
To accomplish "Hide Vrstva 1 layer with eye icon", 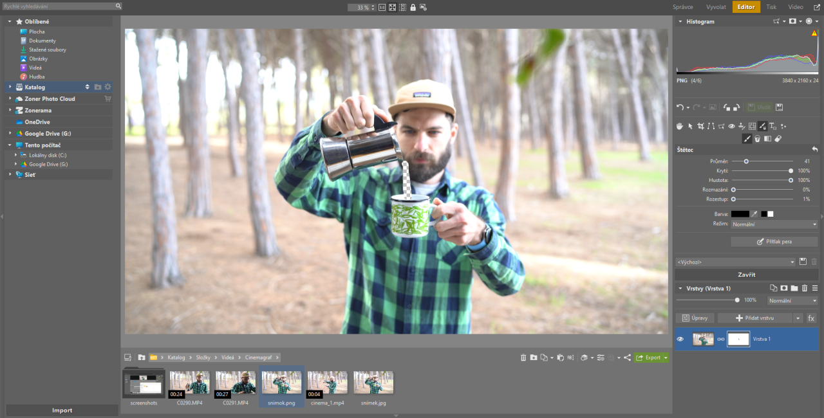I will [x=680, y=340].
